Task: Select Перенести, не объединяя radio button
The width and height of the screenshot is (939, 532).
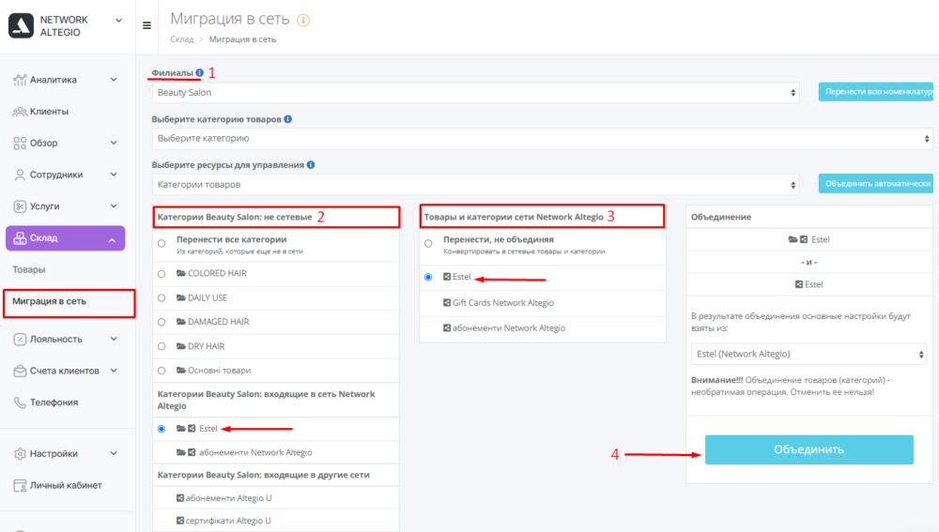Action: (x=428, y=244)
